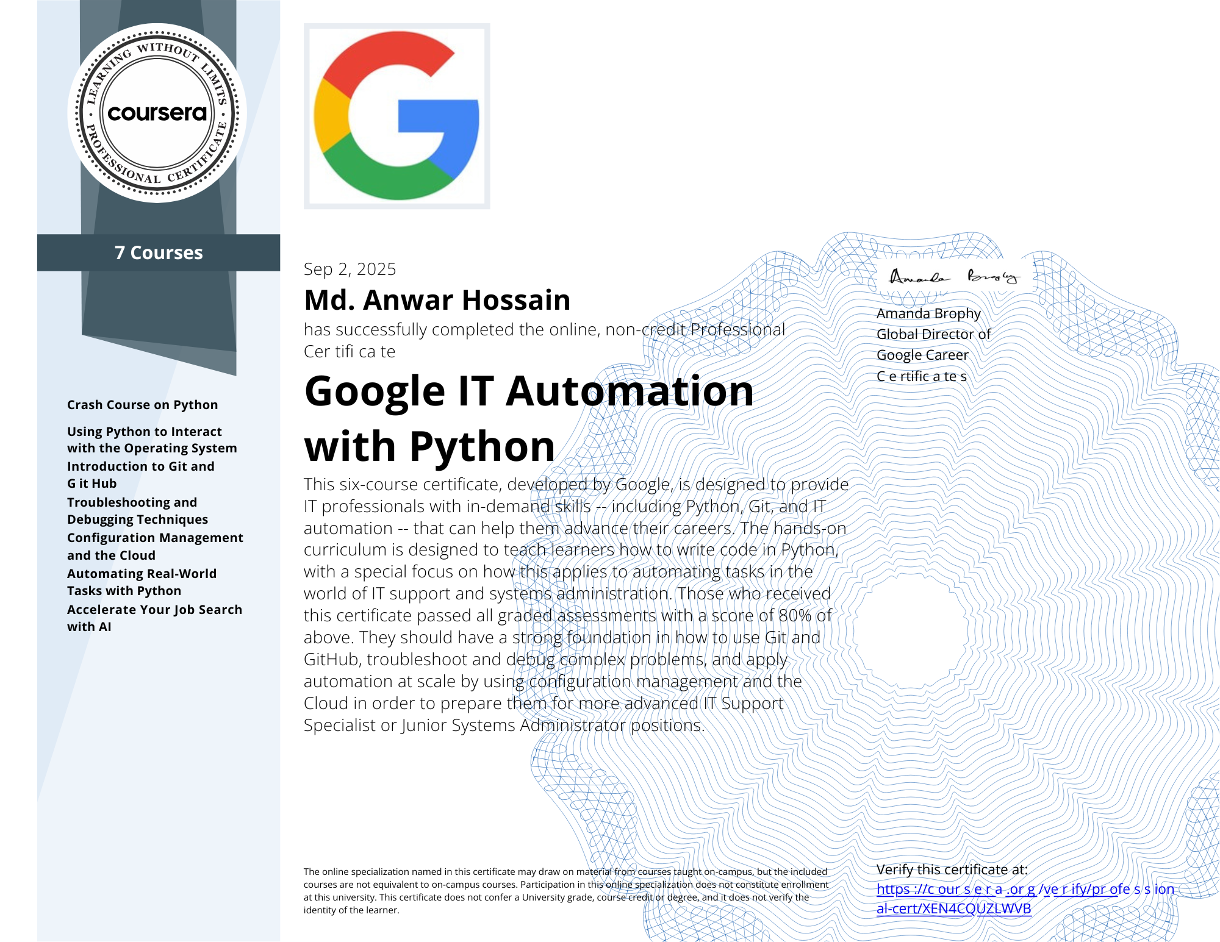
Task: Select Troubleshooting and Debugging Techniques course
Action: point(137,510)
